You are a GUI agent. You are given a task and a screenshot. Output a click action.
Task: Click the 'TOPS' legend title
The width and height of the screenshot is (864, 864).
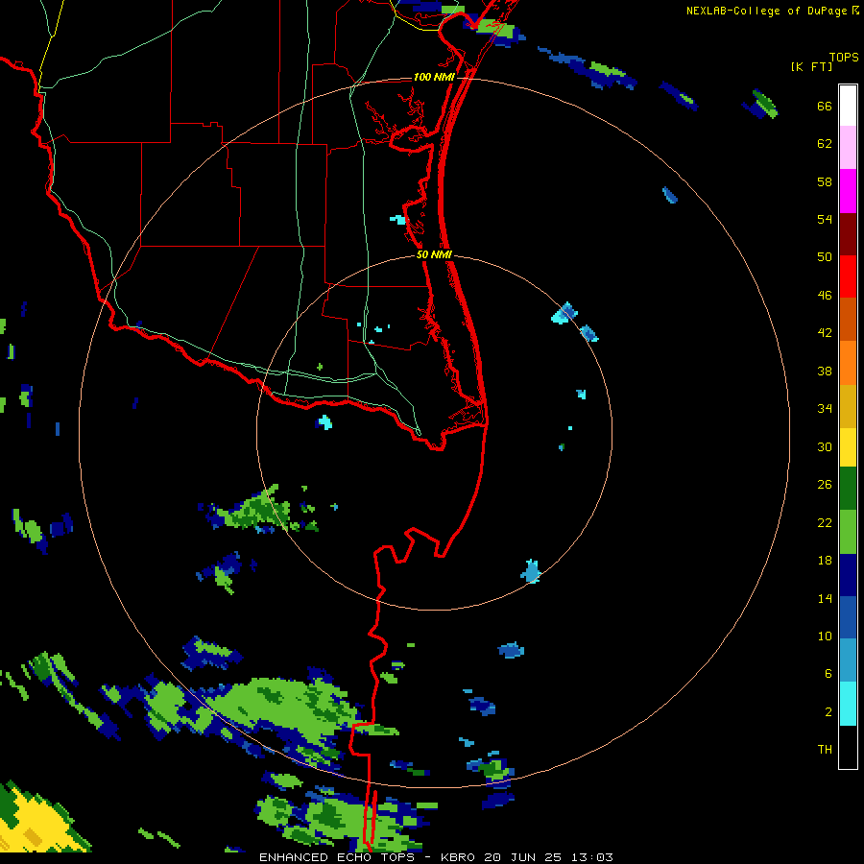[x=844, y=57]
